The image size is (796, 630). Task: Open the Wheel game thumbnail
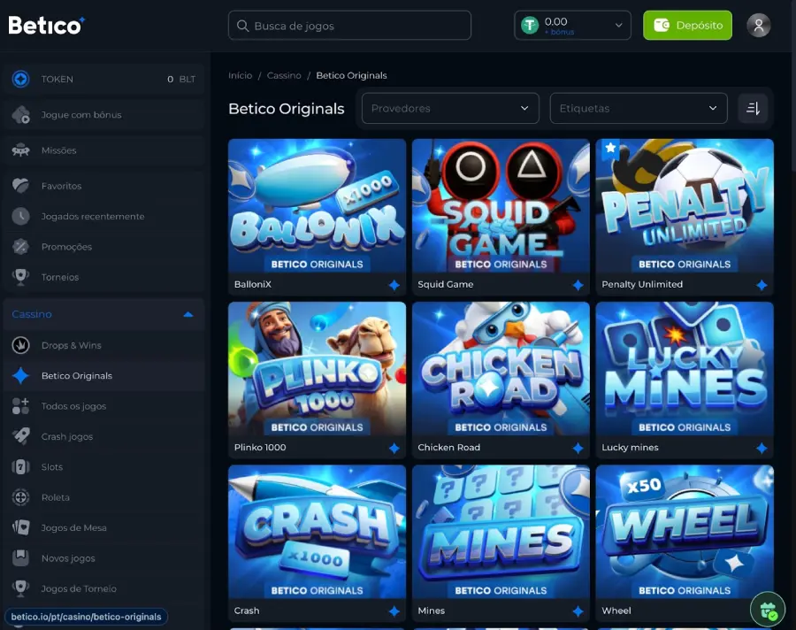(x=685, y=532)
